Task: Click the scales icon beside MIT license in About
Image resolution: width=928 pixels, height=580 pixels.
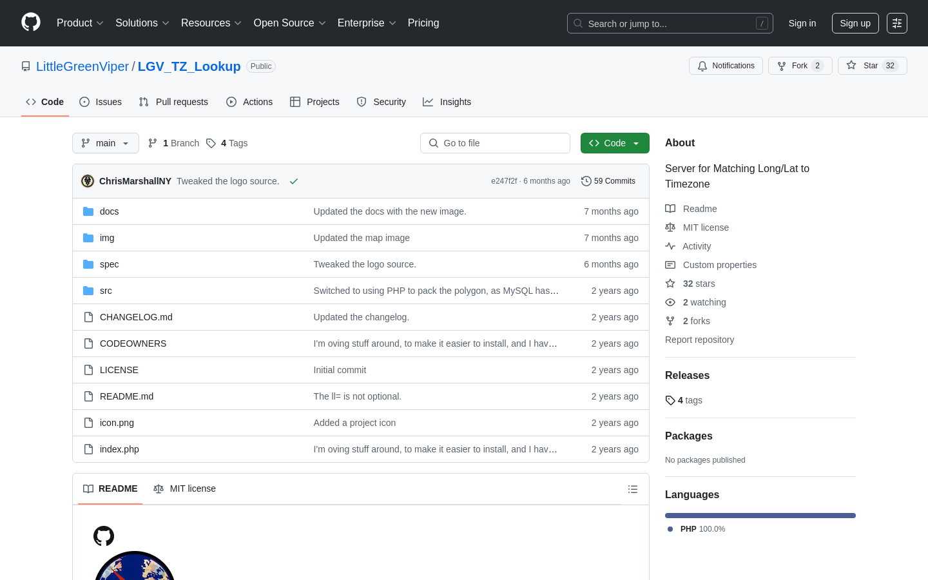Action: pyautogui.click(x=670, y=227)
